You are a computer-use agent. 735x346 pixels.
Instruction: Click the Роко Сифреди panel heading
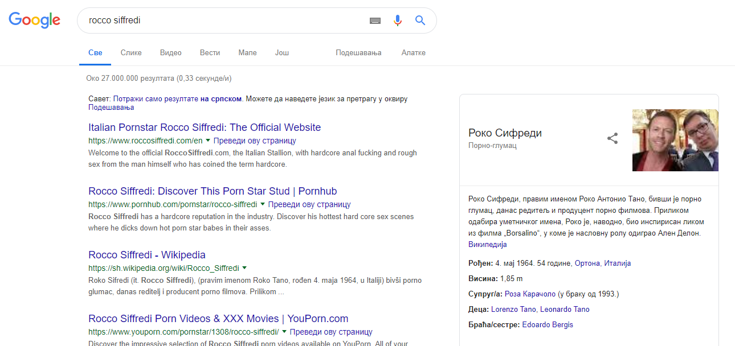505,133
